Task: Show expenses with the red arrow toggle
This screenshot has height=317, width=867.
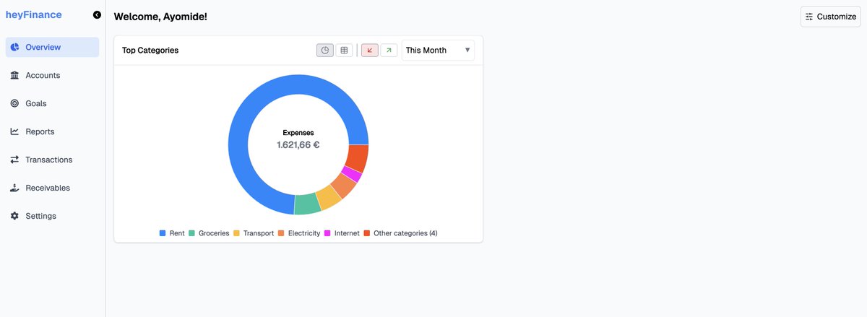Action: [370, 51]
